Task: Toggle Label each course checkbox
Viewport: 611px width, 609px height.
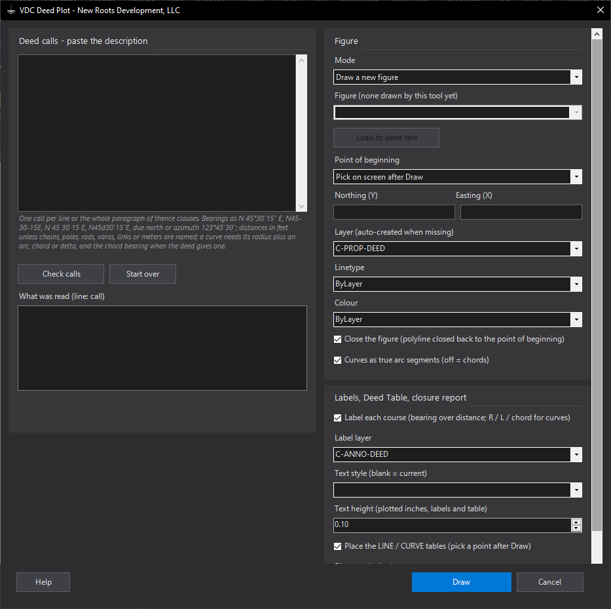Action: click(338, 418)
